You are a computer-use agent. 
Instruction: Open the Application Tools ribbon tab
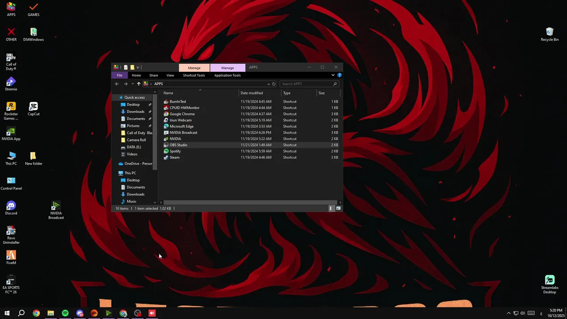pos(228,75)
